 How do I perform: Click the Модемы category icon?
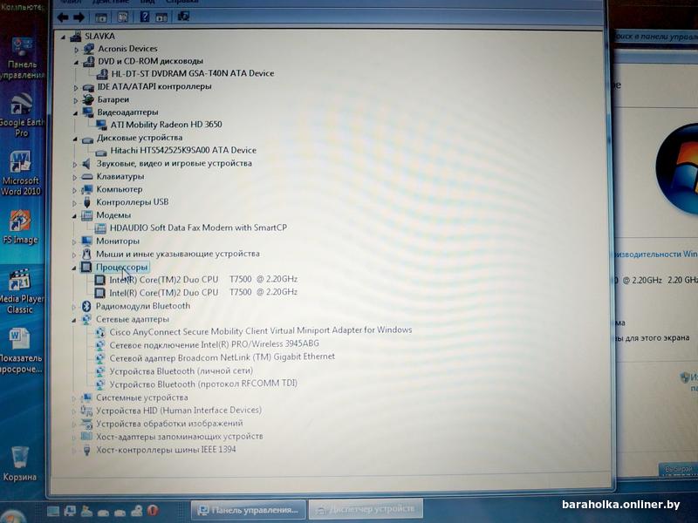pos(86,215)
